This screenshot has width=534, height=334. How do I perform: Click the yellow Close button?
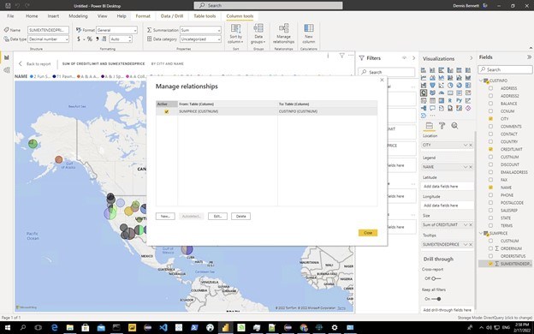368,233
